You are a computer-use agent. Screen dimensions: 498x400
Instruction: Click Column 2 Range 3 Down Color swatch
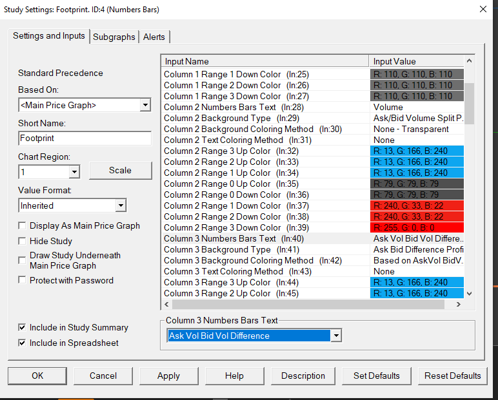pyautogui.click(x=417, y=227)
